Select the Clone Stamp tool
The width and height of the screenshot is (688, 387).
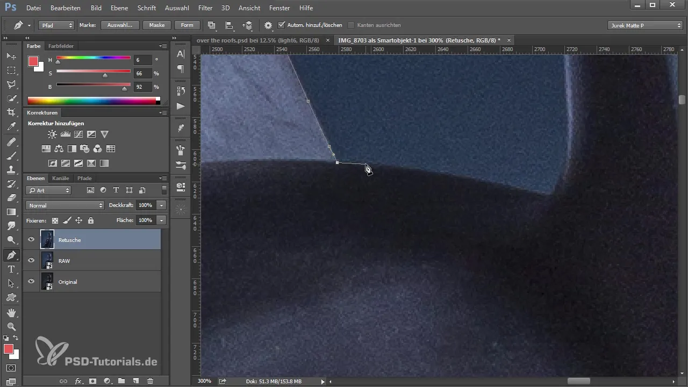click(x=11, y=170)
